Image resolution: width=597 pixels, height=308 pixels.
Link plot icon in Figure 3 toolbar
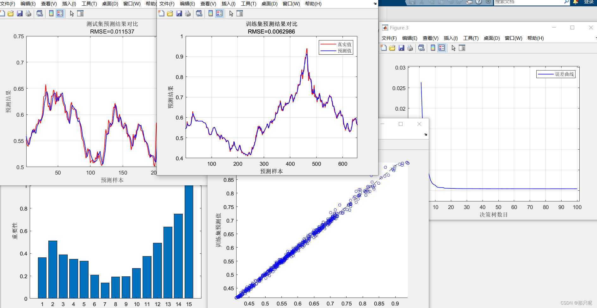pyautogui.click(x=421, y=48)
